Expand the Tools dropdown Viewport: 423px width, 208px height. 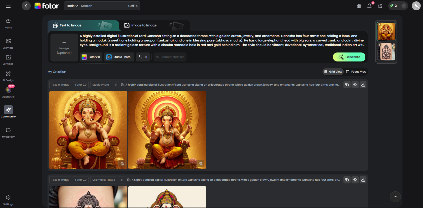point(72,6)
